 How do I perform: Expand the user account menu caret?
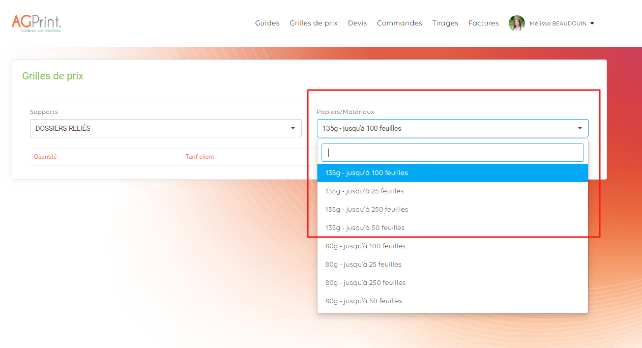[x=592, y=23]
